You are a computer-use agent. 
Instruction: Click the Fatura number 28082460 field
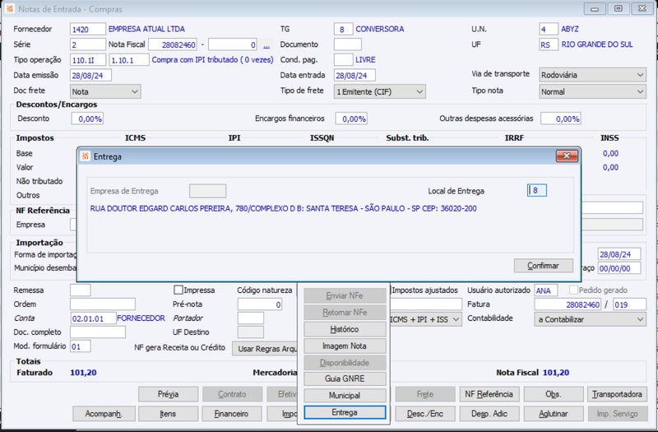(568, 304)
